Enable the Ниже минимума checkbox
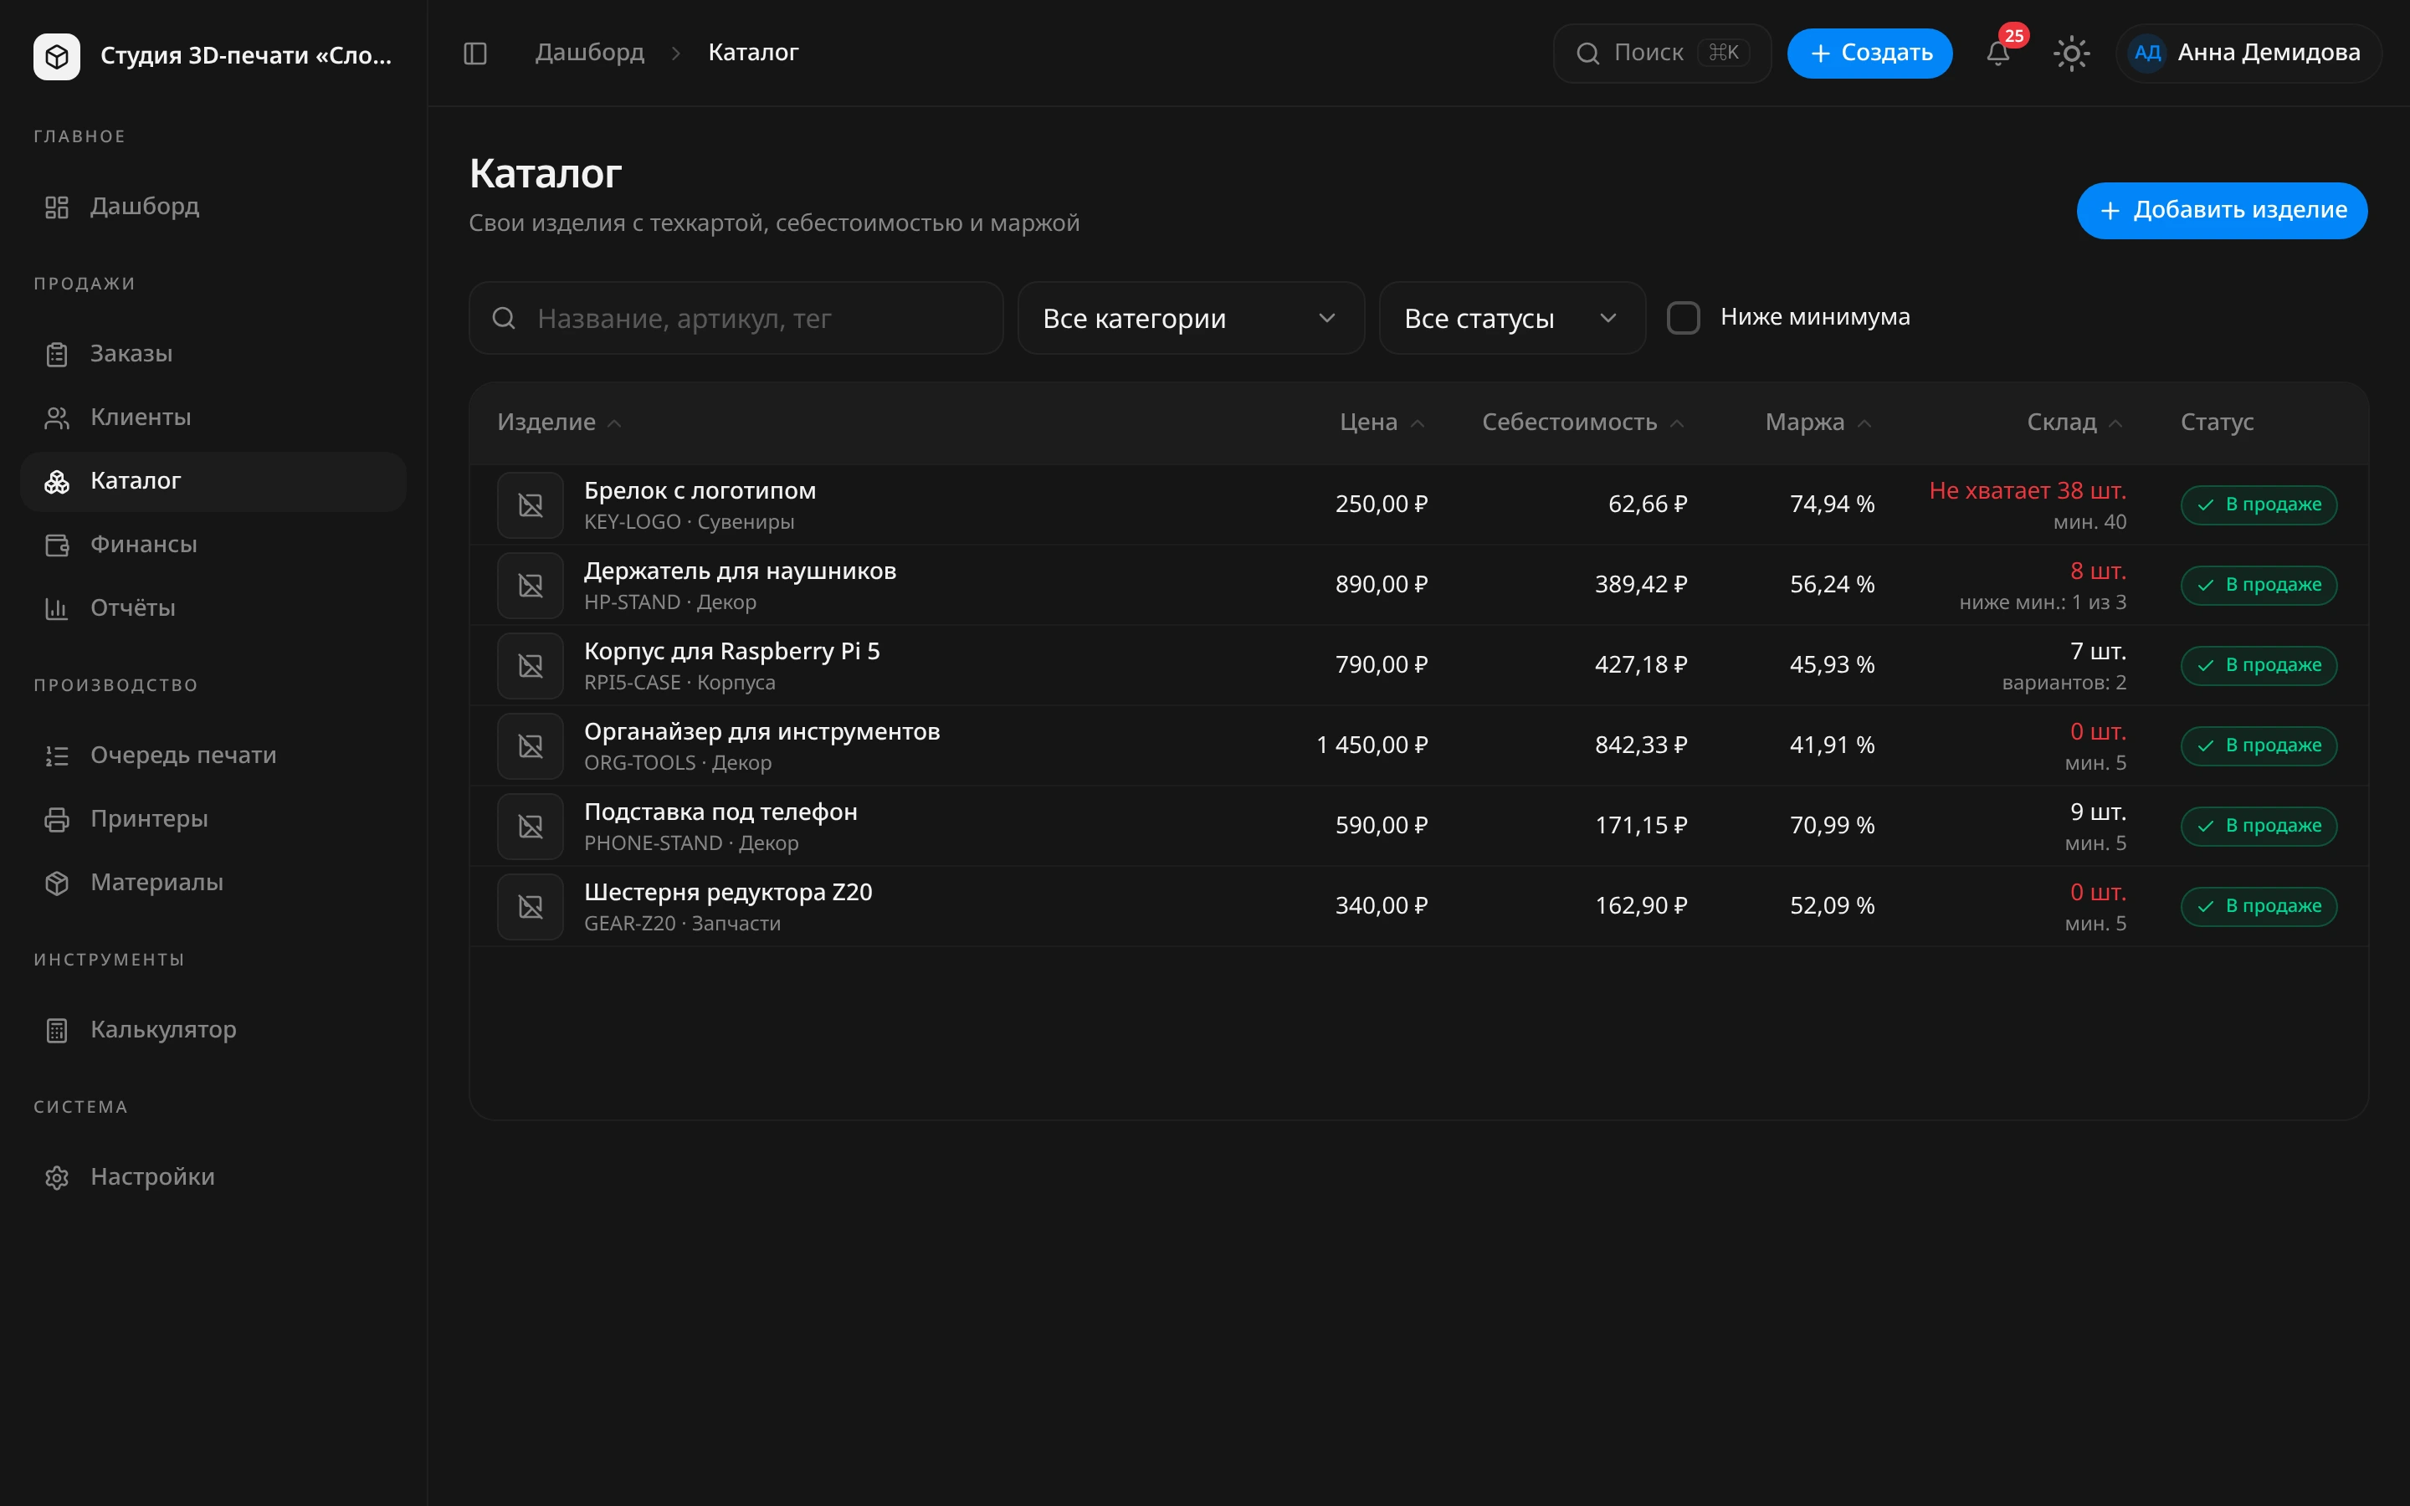Viewport: 2410px width, 1506px height. [x=1683, y=318]
